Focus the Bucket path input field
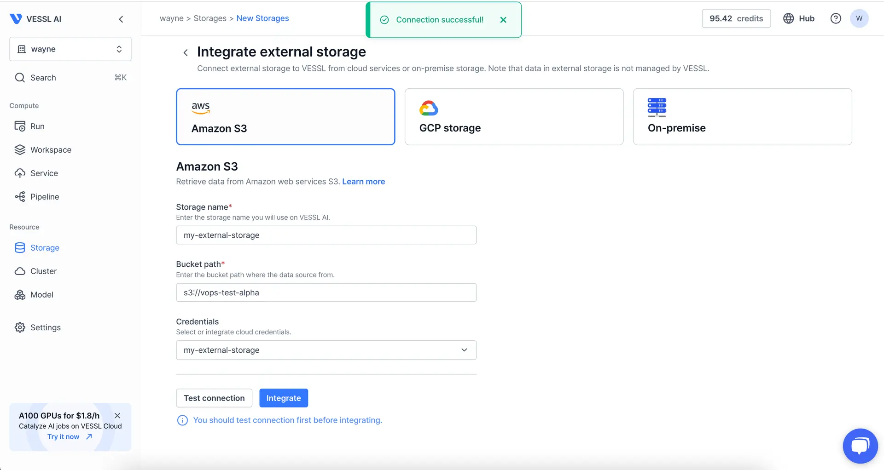This screenshot has height=470, width=884. (x=326, y=292)
